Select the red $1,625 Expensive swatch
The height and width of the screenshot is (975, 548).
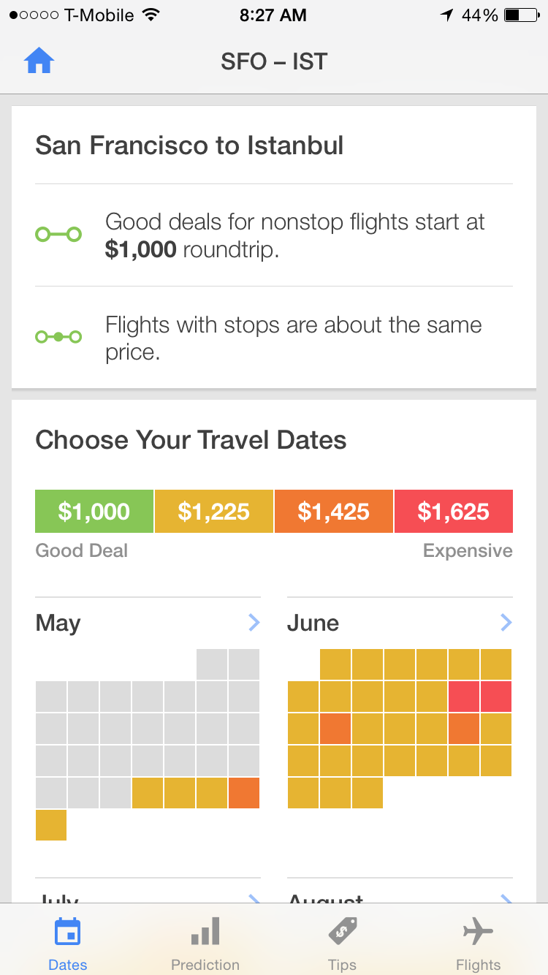pos(454,512)
